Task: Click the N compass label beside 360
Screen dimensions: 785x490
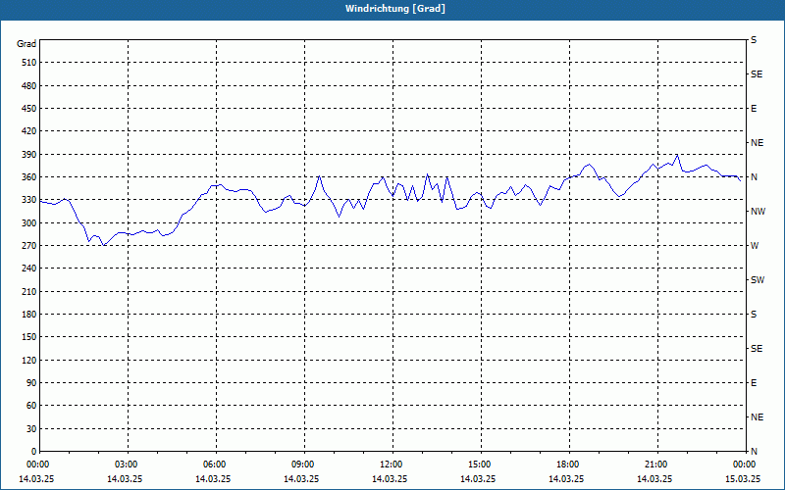Action: click(x=754, y=177)
